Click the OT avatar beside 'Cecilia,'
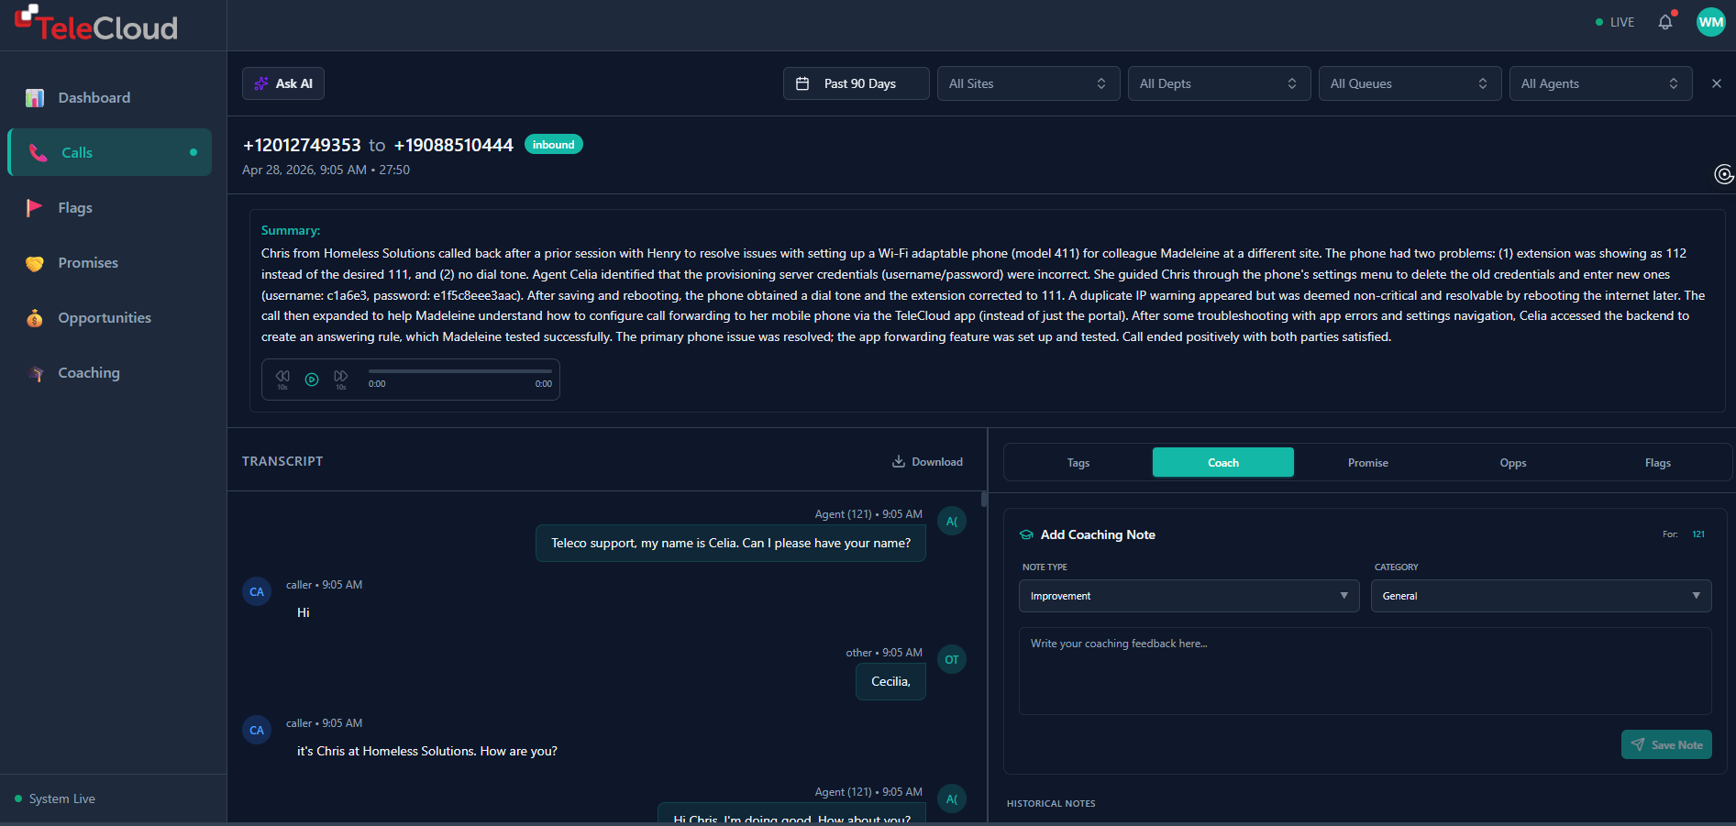The height and width of the screenshot is (826, 1736). tap(952, 659)
